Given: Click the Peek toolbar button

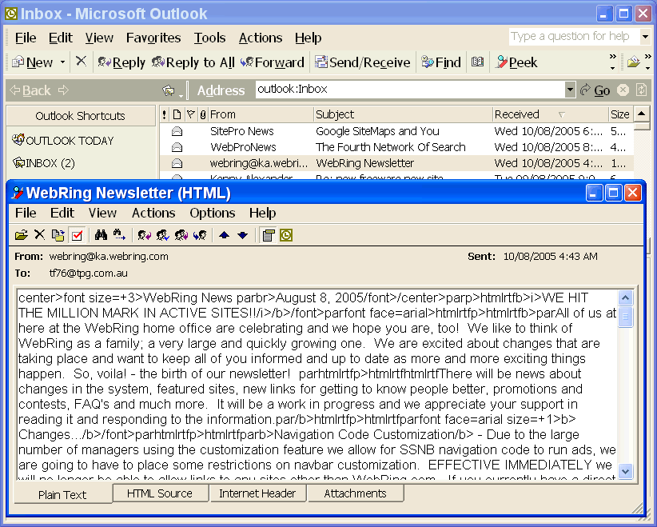Looking at the screenshot, I should click(516, 62).
